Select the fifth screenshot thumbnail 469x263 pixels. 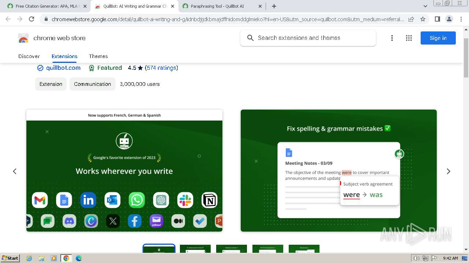click(304, 249)
